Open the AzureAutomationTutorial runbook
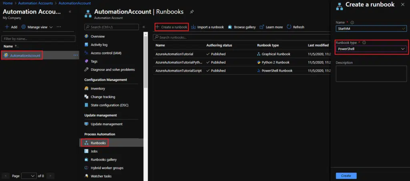The image size is (410, 181). [x=175, y=54]
